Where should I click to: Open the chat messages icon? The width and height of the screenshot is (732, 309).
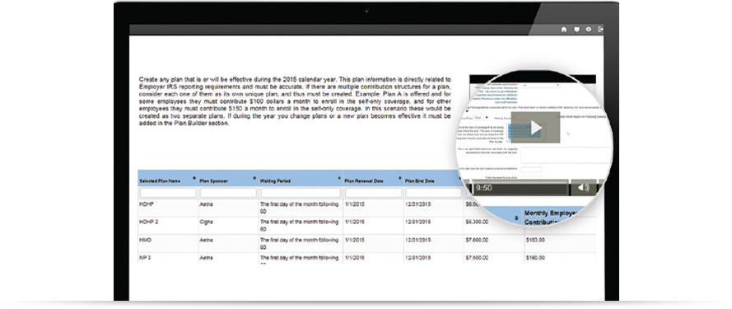click(576, 30)
